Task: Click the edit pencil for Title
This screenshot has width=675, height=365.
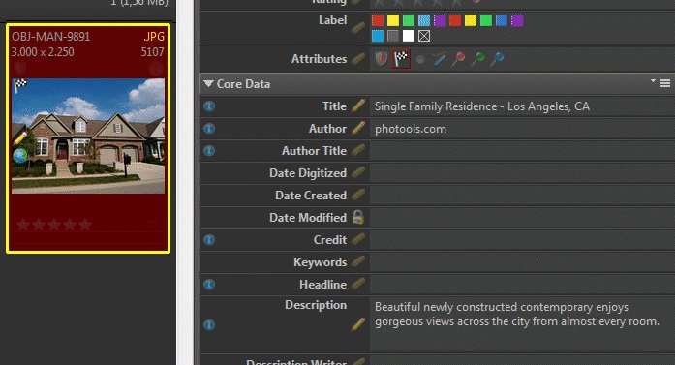Action: [x=358, y=106]
